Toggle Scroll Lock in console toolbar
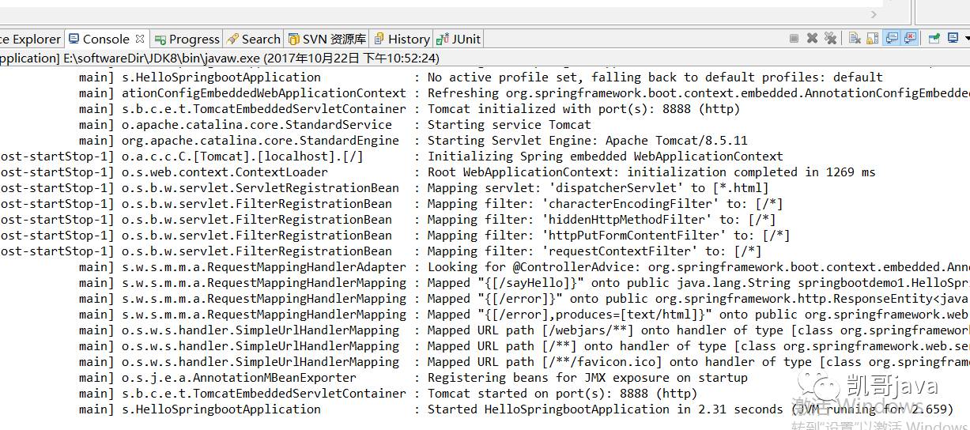Image resolution: width=970 pixels, height=430 pixels. [x=873, y=38]
